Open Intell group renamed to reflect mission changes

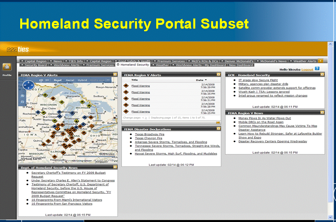point(273,96)
